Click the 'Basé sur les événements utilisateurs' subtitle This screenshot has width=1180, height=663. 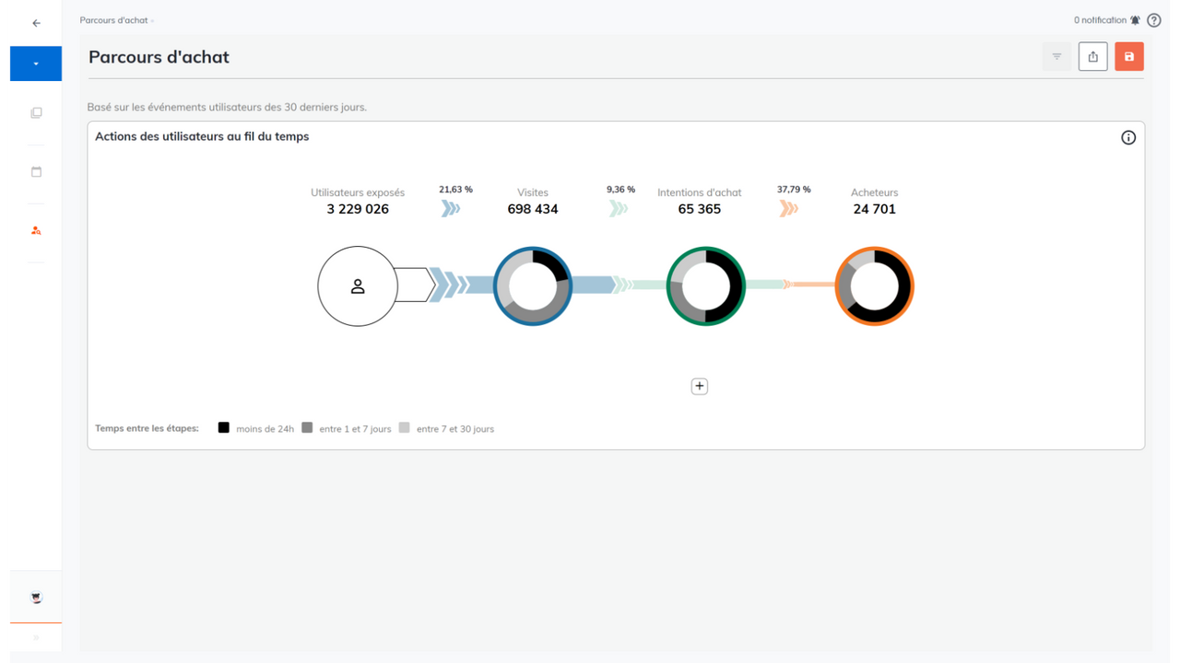(227, 107)
